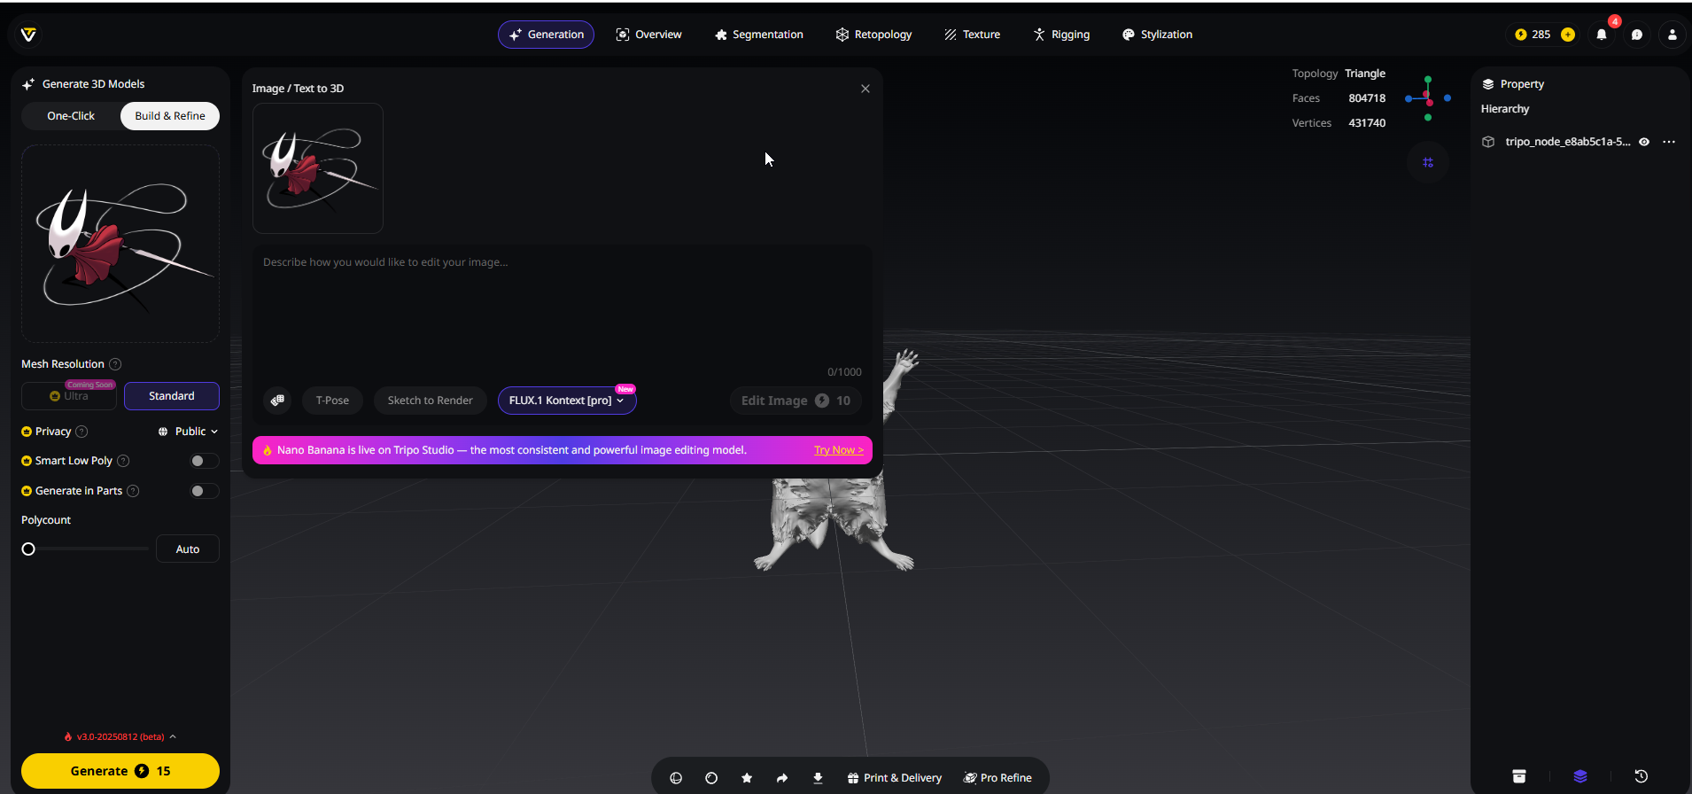Screen dimensions: 1692x794
Task: Go to the Rigging tab
Action: coord(1061,35)
